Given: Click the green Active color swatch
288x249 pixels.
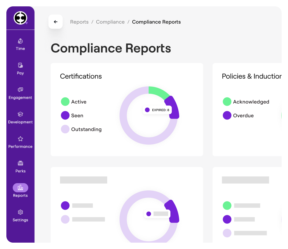Looking at the screenshot, I should [65, 102].
